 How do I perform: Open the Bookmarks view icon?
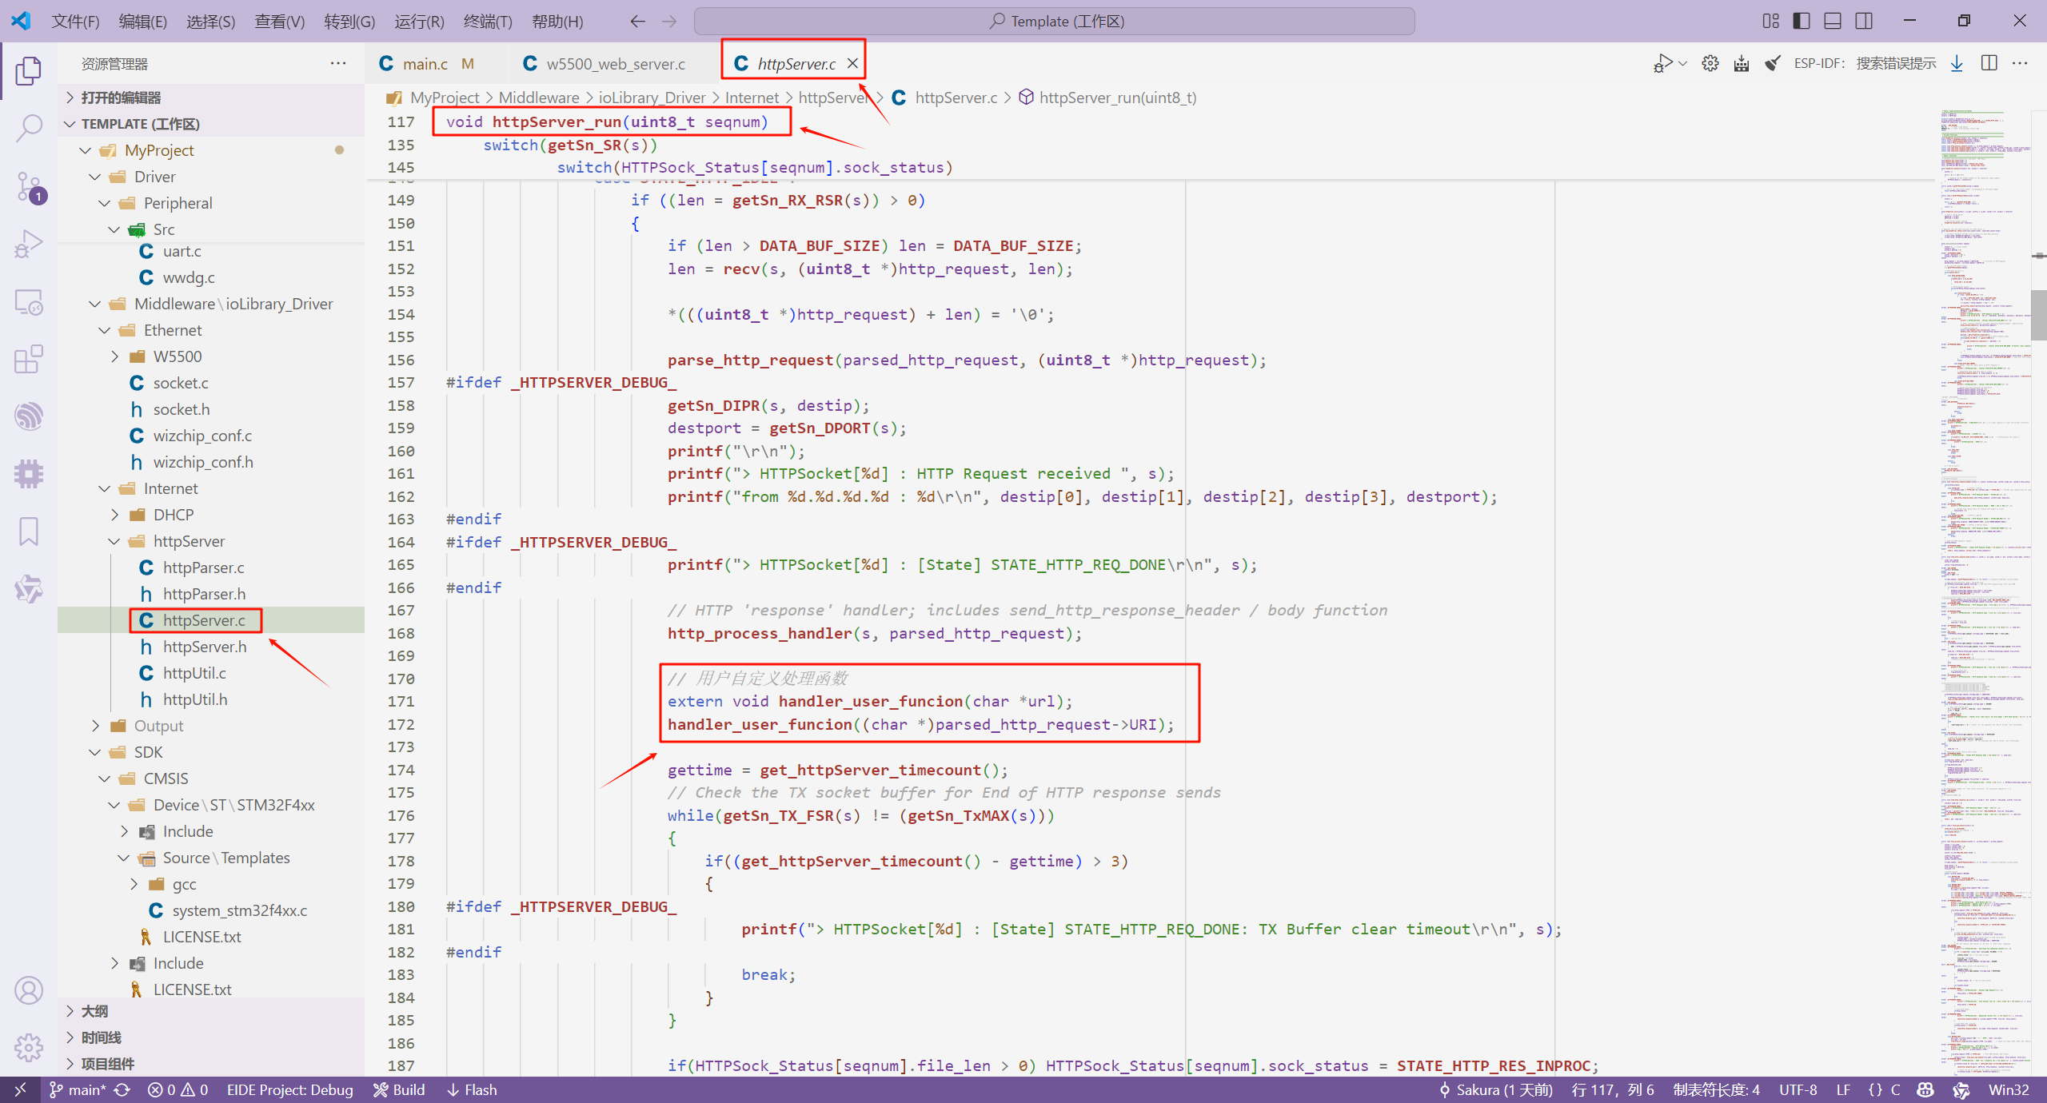click(29, 531)
